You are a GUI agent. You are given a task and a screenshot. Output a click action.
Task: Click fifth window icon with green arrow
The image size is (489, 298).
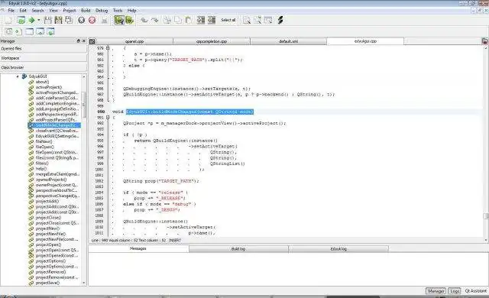50,31
